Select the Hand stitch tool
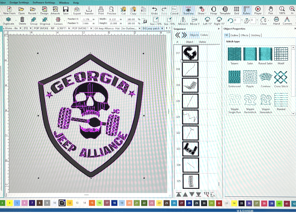The width and height of the screenshot is (296, 215). 276,21
